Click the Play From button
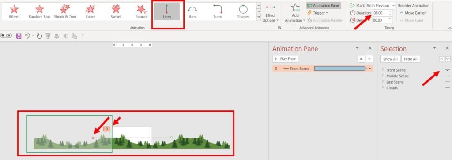The image size is (452, 160). [x=286, y=59]
